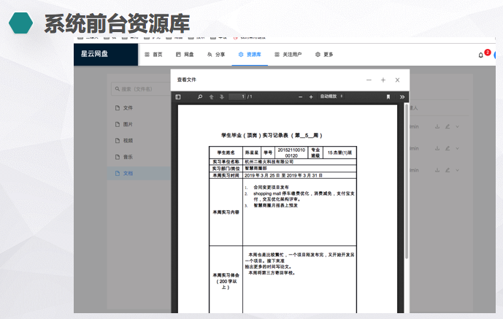This screenshot has width=503, height=319.
Task: Go to next PDF page
Action: [x=222, y=97]
